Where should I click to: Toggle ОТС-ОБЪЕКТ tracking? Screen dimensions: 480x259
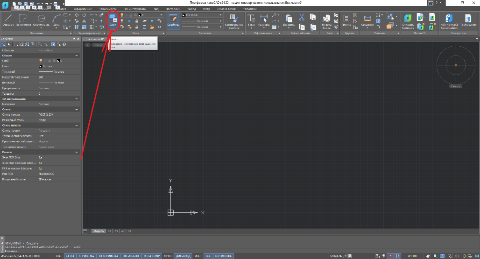(x=131, y=256)
